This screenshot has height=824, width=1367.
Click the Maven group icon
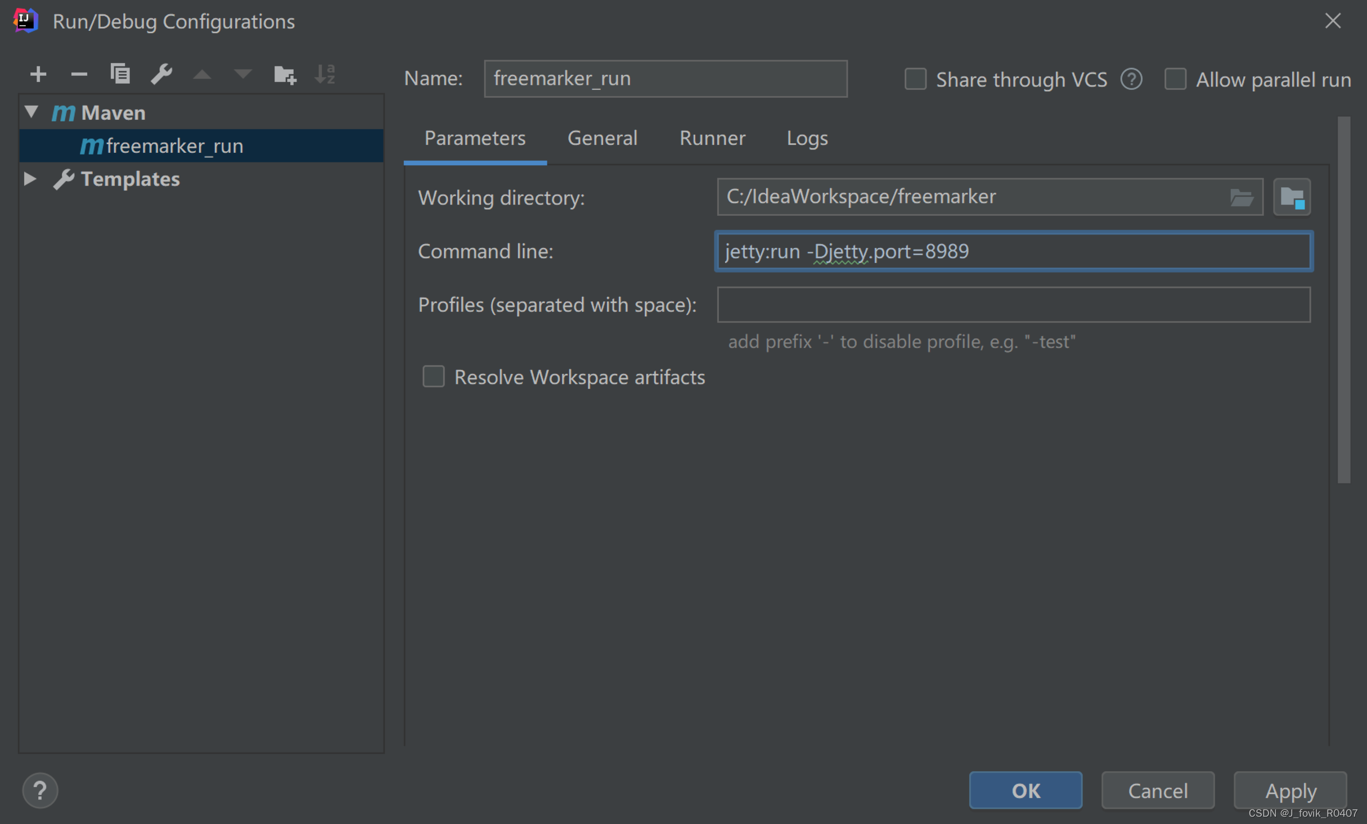click(x=63, y=113)
